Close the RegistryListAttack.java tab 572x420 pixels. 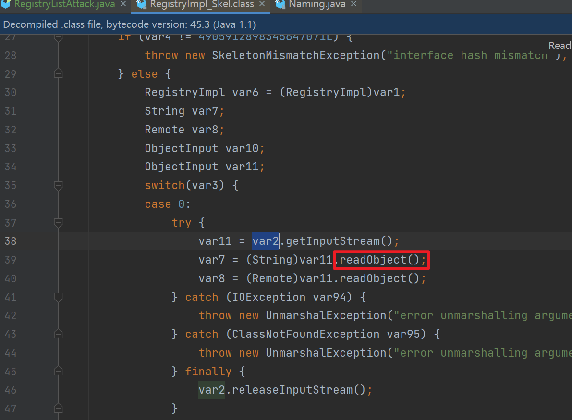coord(123,4)
